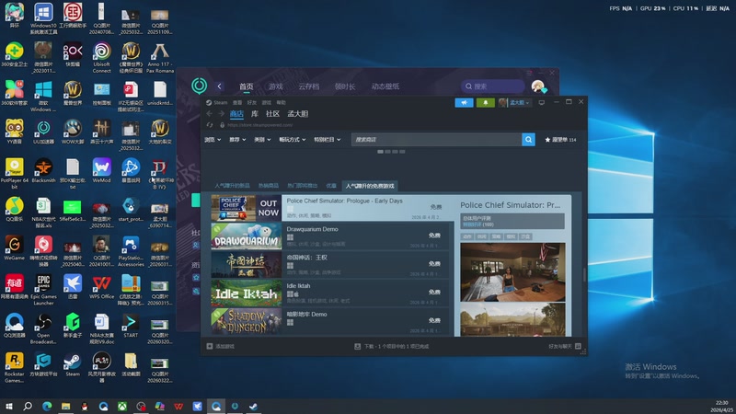The image size is (736, 414).
Task: Open Steam desktop shortcut icon
Action: click(x=73, y=364)
